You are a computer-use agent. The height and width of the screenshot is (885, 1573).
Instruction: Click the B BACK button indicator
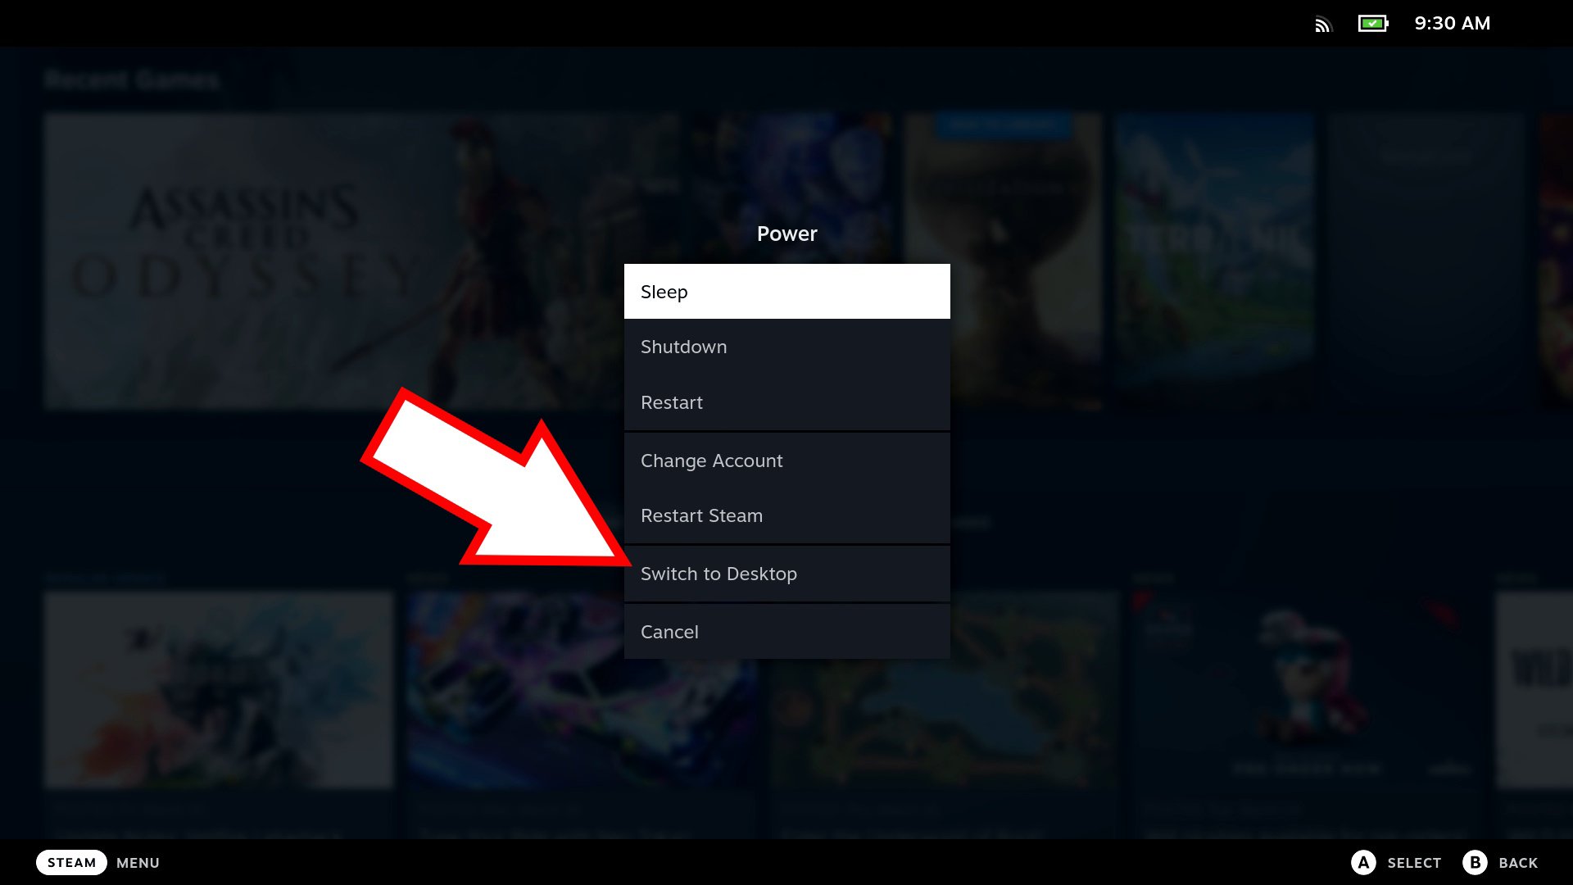pos(1502,862)
